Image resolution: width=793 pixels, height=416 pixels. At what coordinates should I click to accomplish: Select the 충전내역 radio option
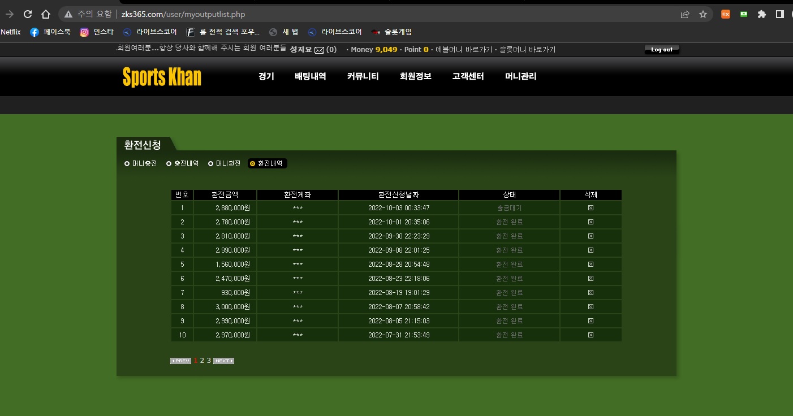point(169,164)
